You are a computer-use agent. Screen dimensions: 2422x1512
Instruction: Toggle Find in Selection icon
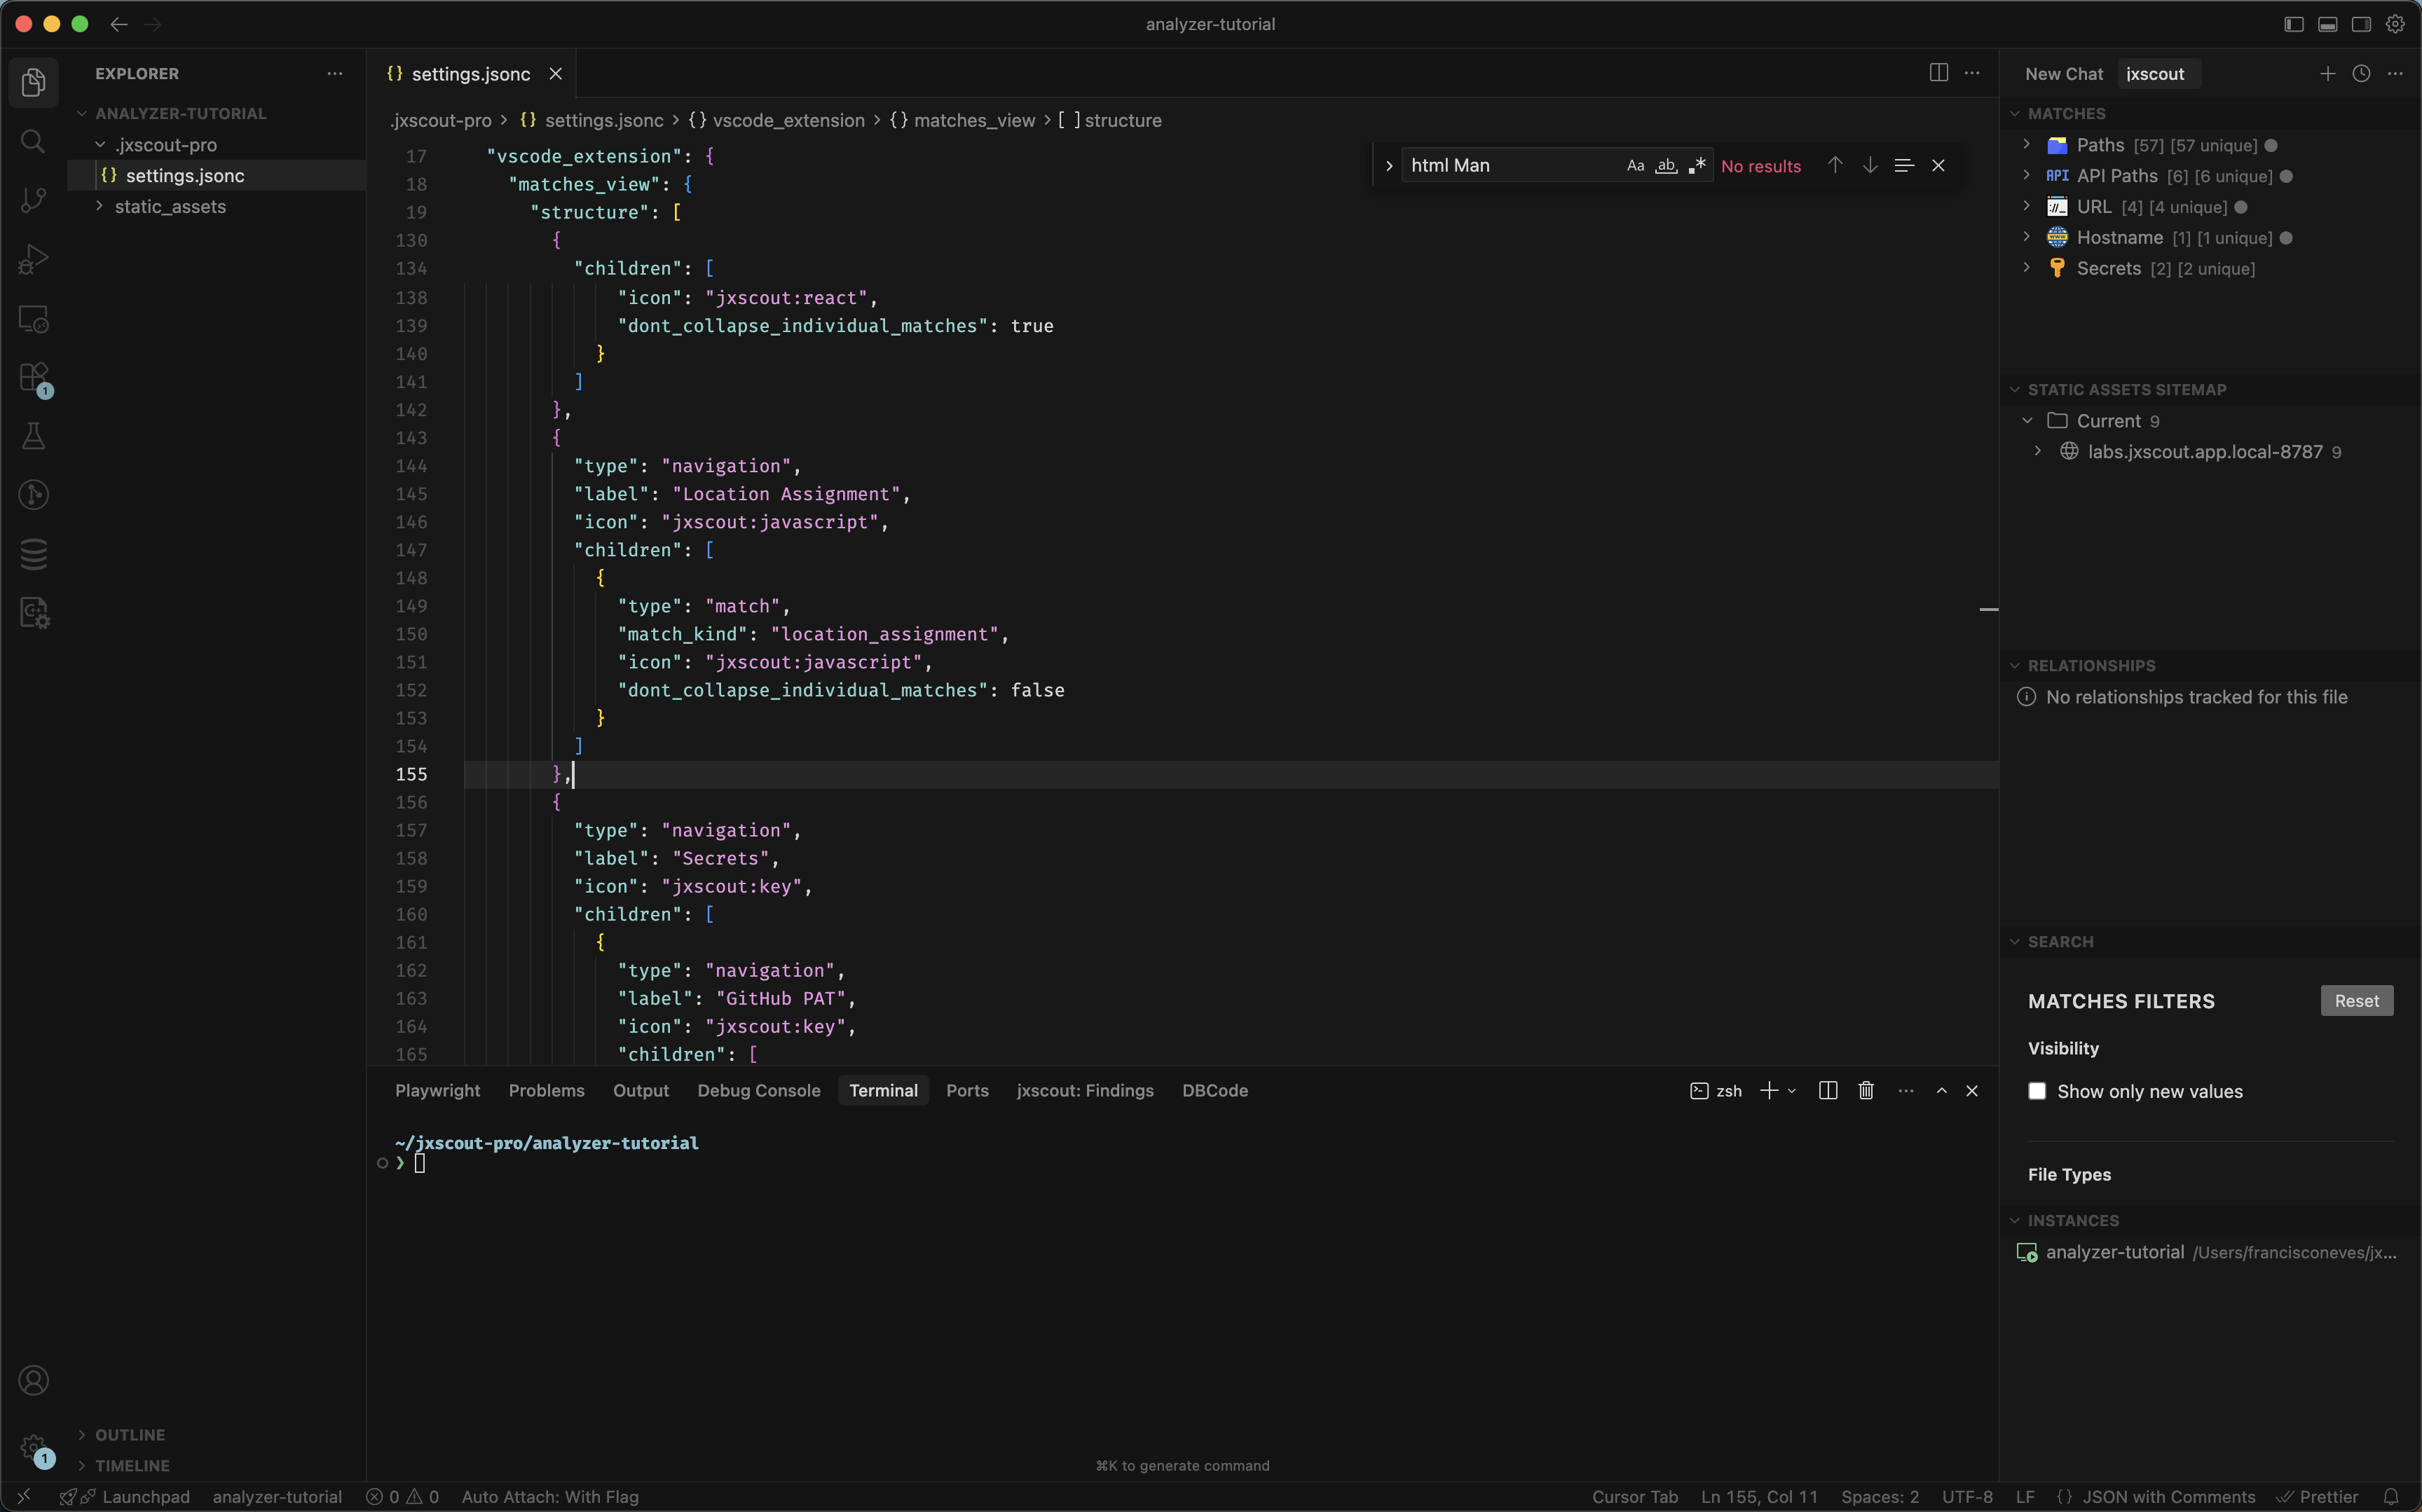tap(1904, 165)
